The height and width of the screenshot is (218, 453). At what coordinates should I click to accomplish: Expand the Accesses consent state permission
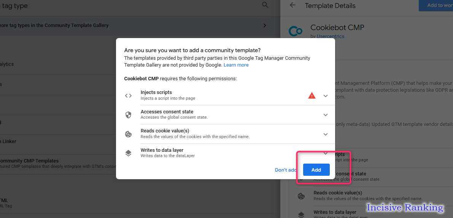coord(326,115)
